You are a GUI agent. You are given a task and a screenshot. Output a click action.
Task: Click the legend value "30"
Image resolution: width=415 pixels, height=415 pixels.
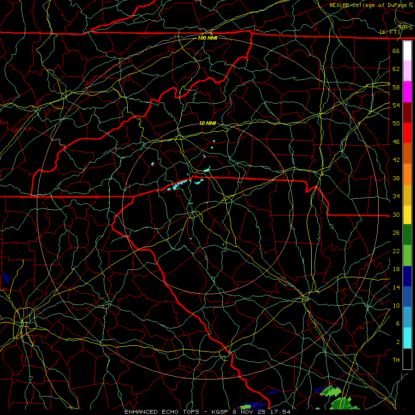coord(396,214)
